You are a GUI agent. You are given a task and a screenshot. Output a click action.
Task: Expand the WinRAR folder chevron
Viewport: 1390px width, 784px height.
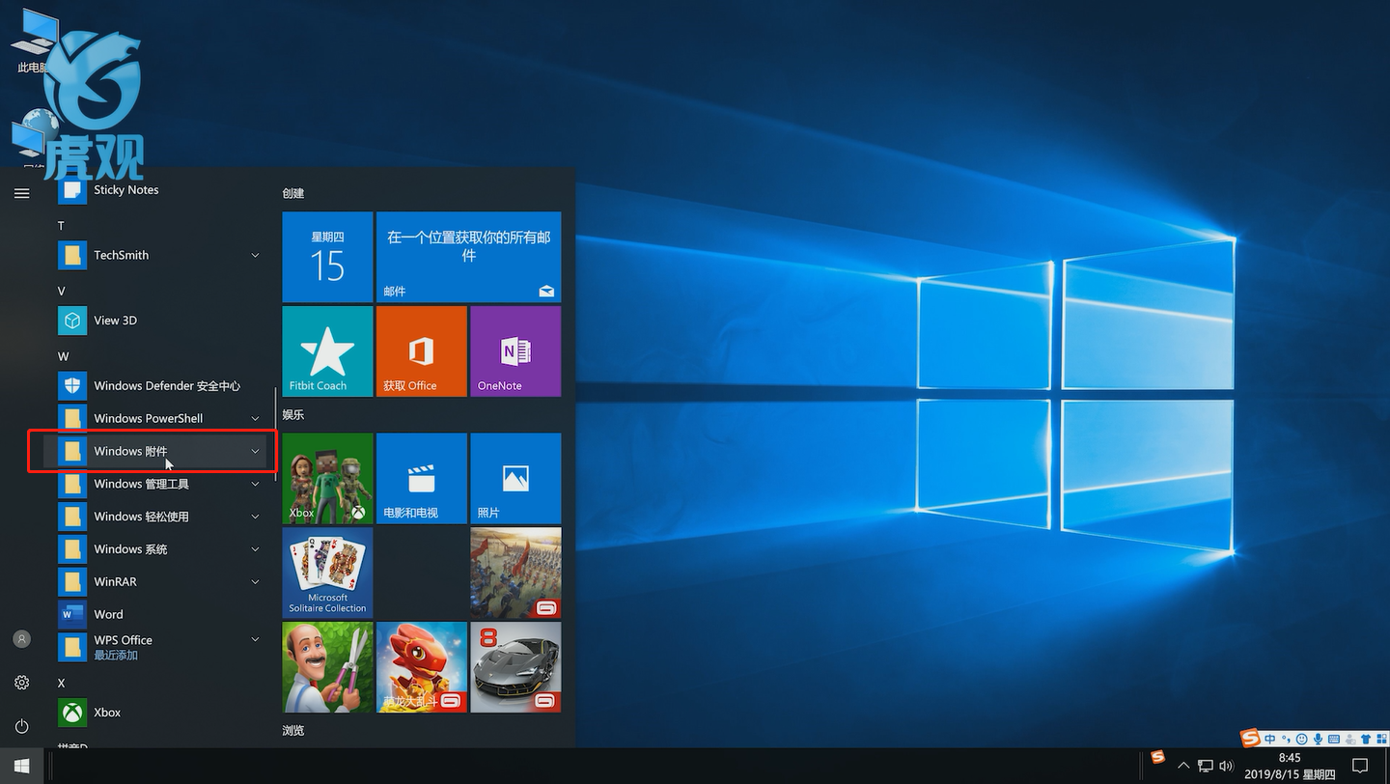255,582
